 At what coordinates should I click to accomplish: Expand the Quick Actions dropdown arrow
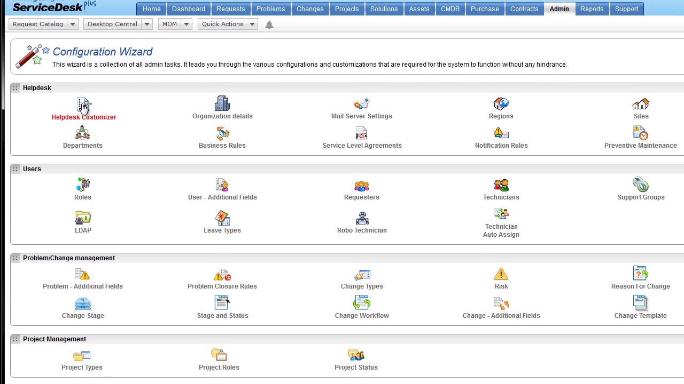(x=252, y=24)
